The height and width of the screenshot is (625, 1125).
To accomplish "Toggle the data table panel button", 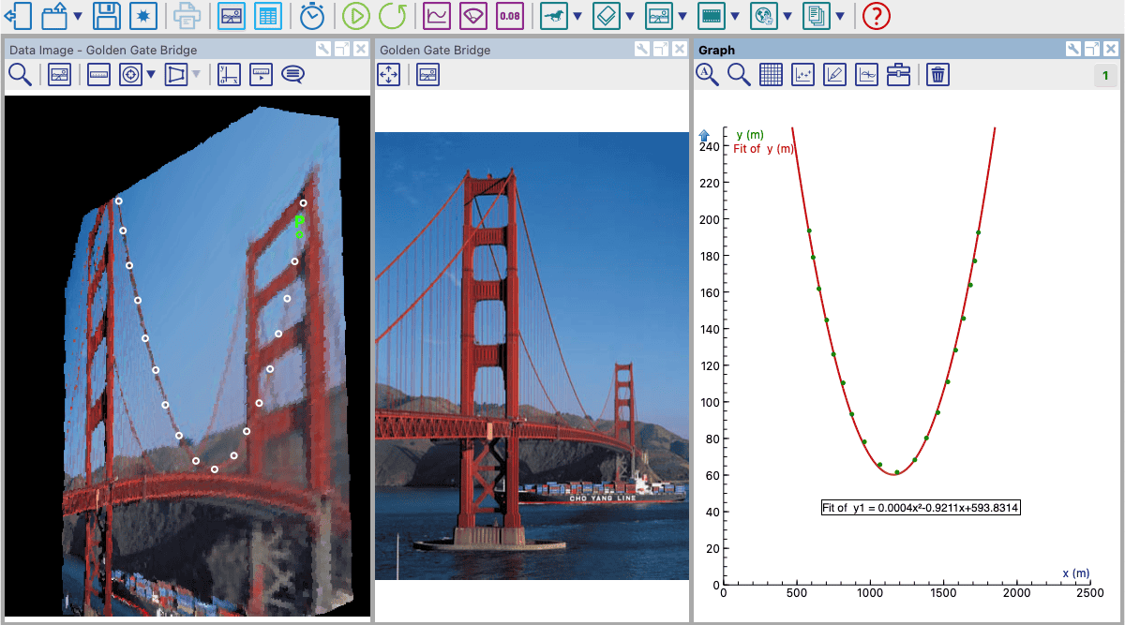I will 268,16.
